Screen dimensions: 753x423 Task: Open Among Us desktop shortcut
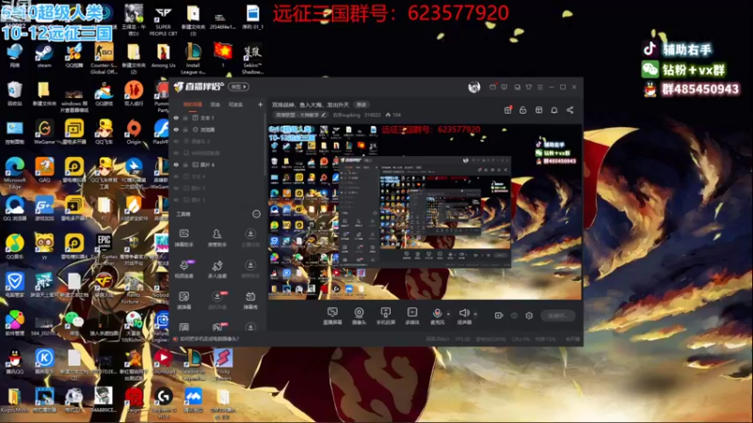(163, 56)
